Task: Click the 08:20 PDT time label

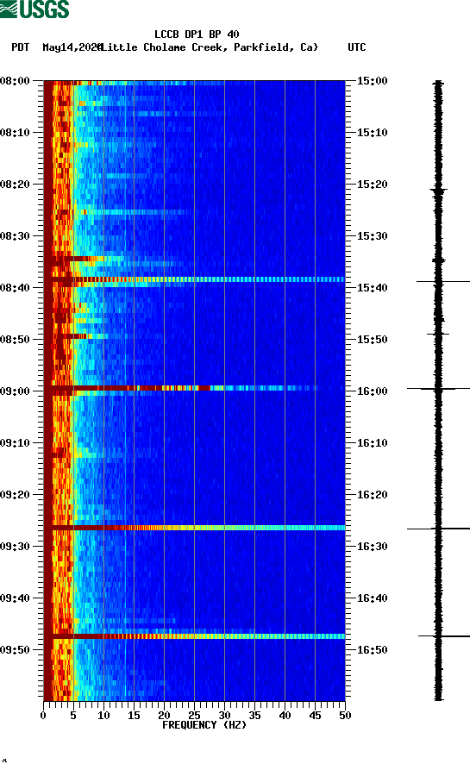Action: pos(16,185)
